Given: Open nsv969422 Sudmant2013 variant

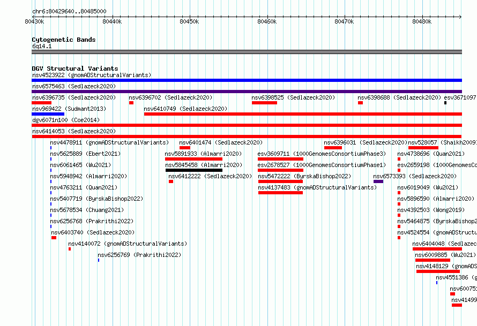Looking at the screenshot, I should point(69,109).
